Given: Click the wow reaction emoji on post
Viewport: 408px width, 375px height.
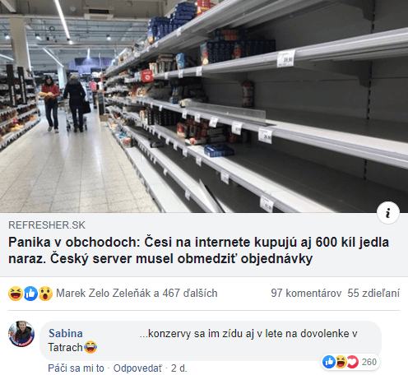Looking at the screenshot, I should pos(45,294).
